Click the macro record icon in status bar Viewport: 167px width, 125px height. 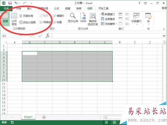pyautogui.click(x=12, y=122)
